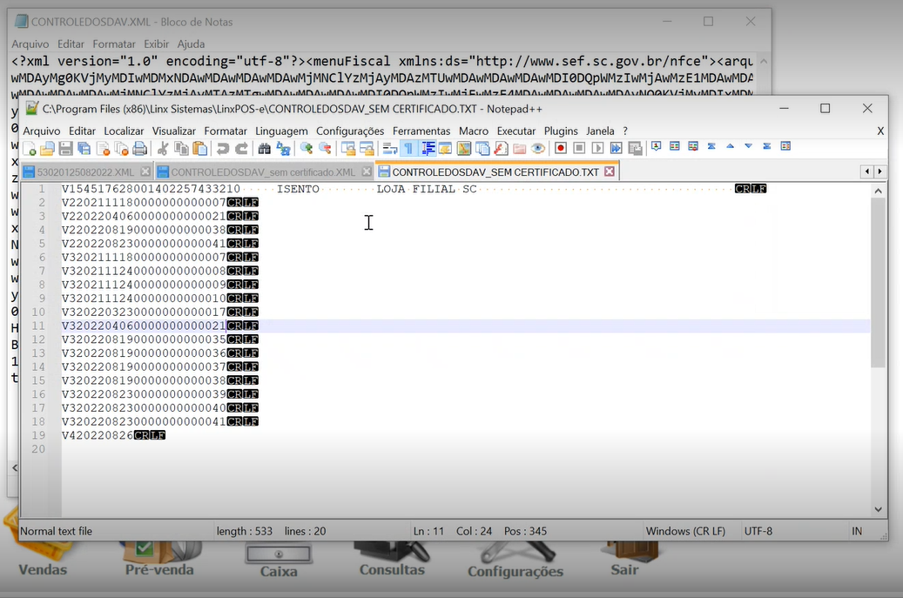903x598 pixels.
Task: Click the Close All documents toolbar icon
Action: pyautogui.click(x=122, y=149)
